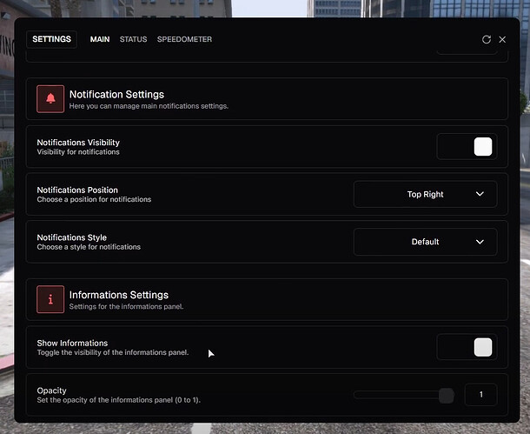This screenshot has width=530, height=434.
Task: Click the red bell notification icon
Action: [50, 99]
